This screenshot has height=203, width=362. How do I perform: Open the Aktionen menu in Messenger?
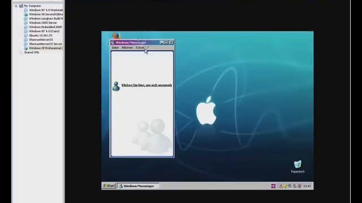127,47
